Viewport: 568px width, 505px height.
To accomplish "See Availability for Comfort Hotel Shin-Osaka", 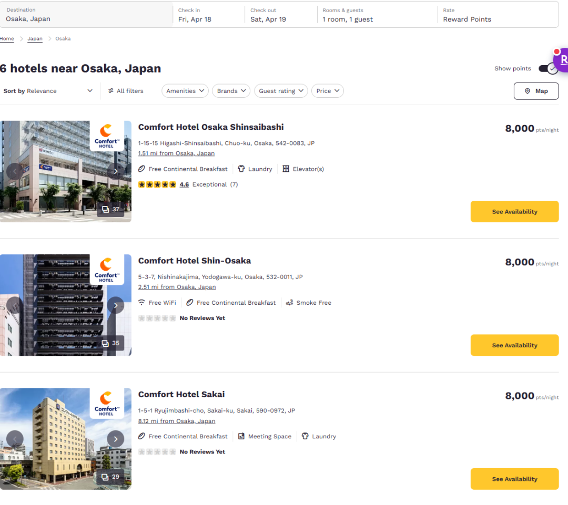I will pyautogui.click(x=514, y=345).
